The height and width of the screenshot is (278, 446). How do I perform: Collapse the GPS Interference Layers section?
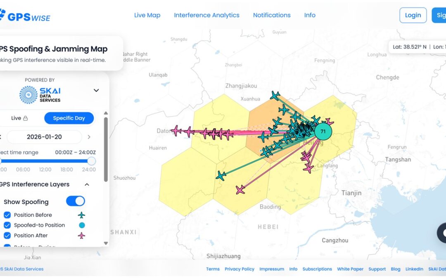87,185
